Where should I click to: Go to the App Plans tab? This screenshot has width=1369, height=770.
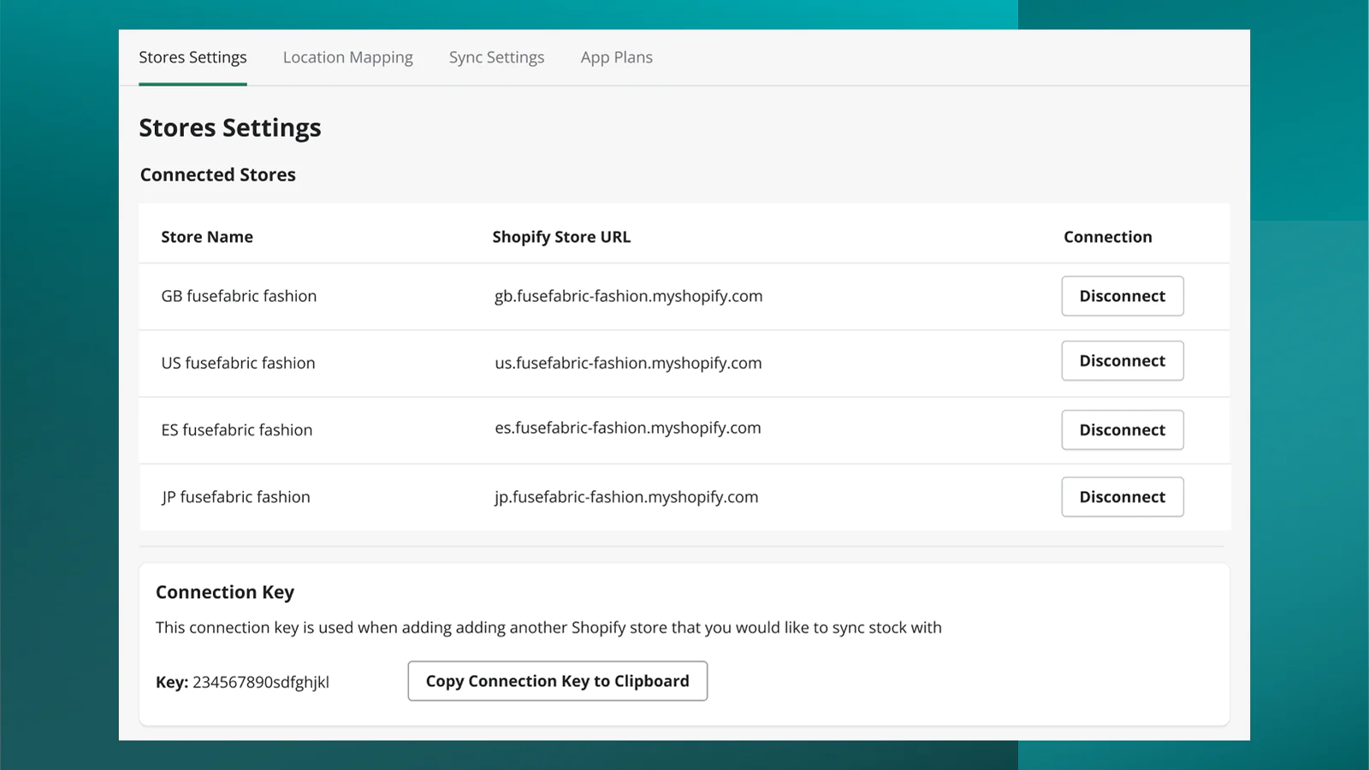coord(616,57)
